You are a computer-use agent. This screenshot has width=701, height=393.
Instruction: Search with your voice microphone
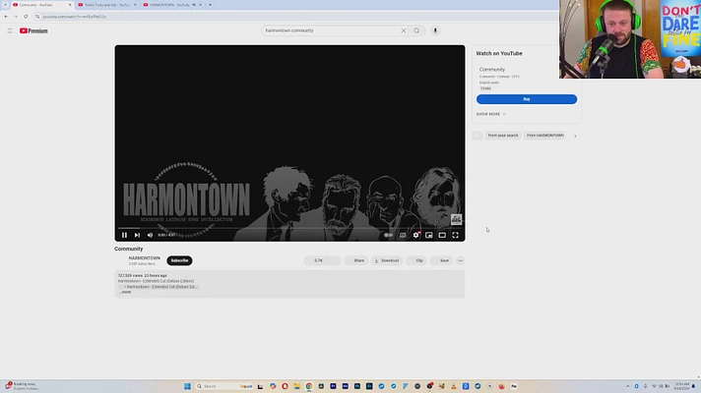435,30
